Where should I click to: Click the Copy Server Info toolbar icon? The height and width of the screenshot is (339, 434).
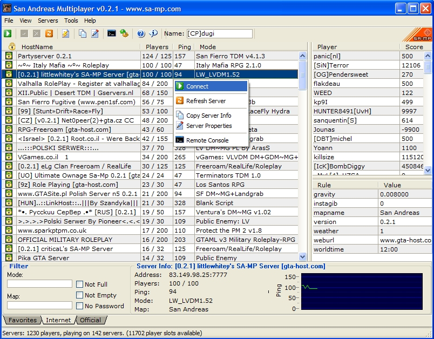[83, 33]
